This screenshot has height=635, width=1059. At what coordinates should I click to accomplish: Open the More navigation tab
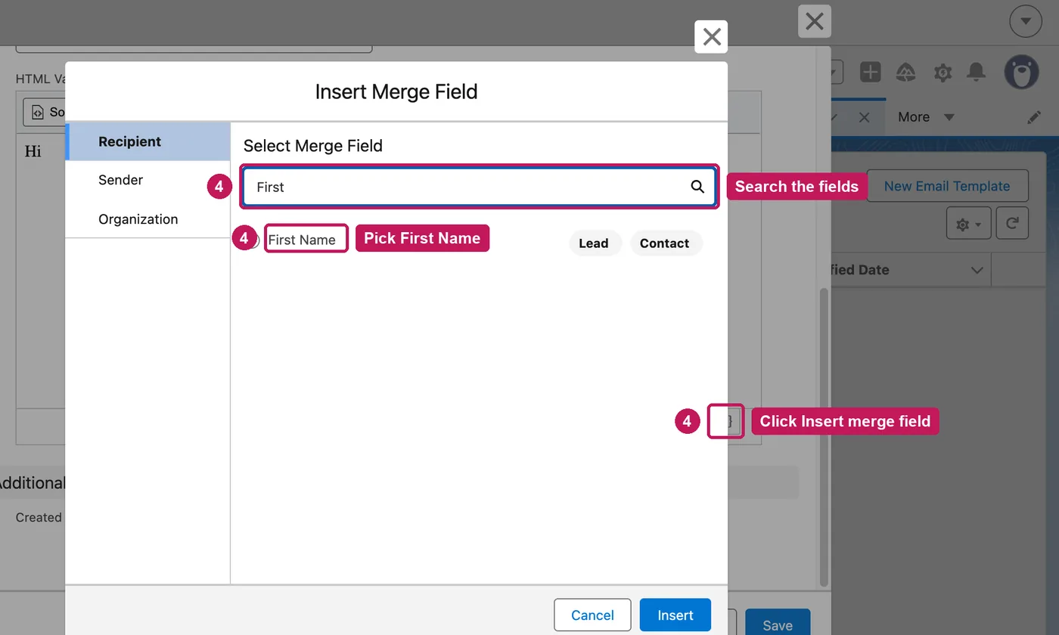tap(914, 117)
